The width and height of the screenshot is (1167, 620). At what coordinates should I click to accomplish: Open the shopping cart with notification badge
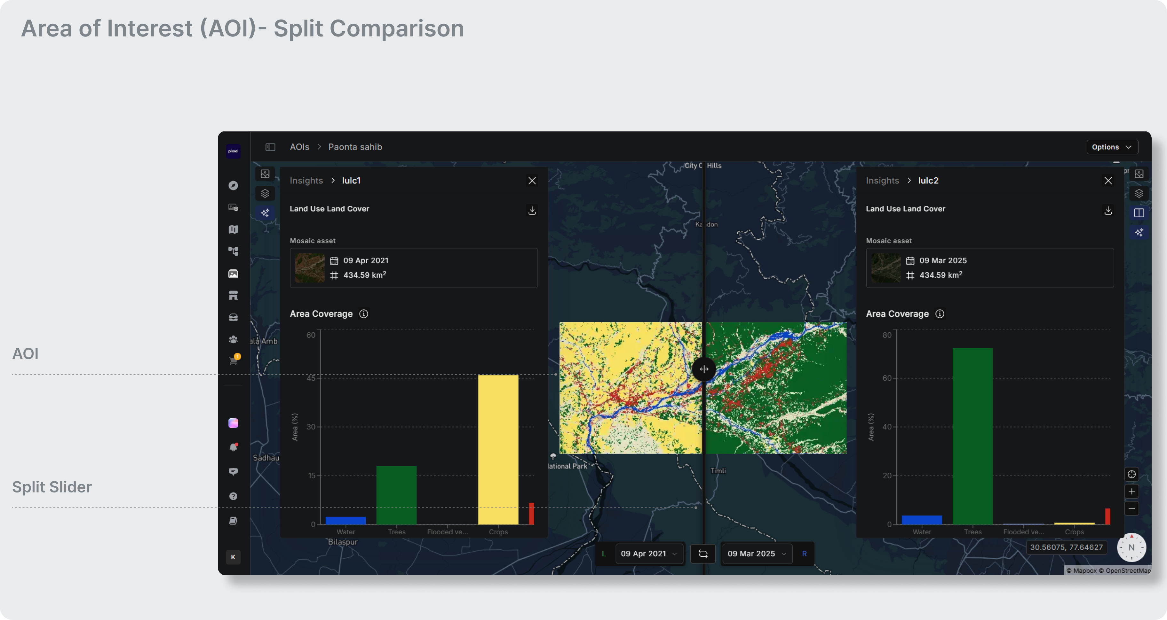point(233,361)
